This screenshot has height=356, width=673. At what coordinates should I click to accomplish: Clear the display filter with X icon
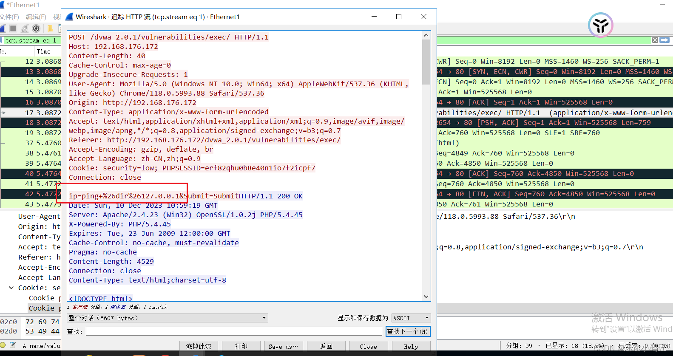[x=655, y=40]
